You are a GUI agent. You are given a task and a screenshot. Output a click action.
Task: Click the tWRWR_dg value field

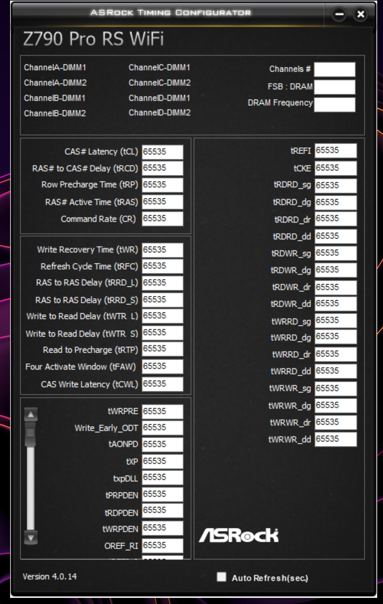336,406
